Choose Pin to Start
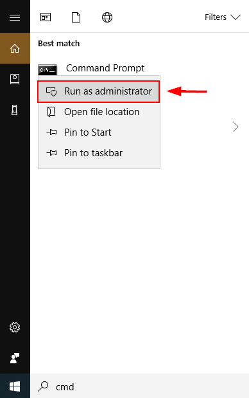 (x=99, y=132)
